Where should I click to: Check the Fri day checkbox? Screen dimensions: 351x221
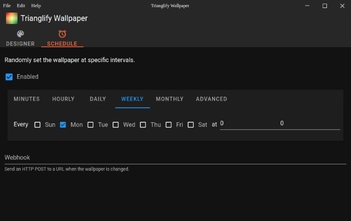[x=168, y=125]
